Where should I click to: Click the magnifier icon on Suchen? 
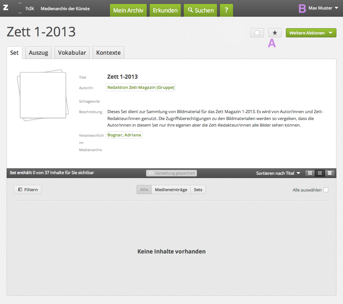pyautogui.click(x=190, y=10)
